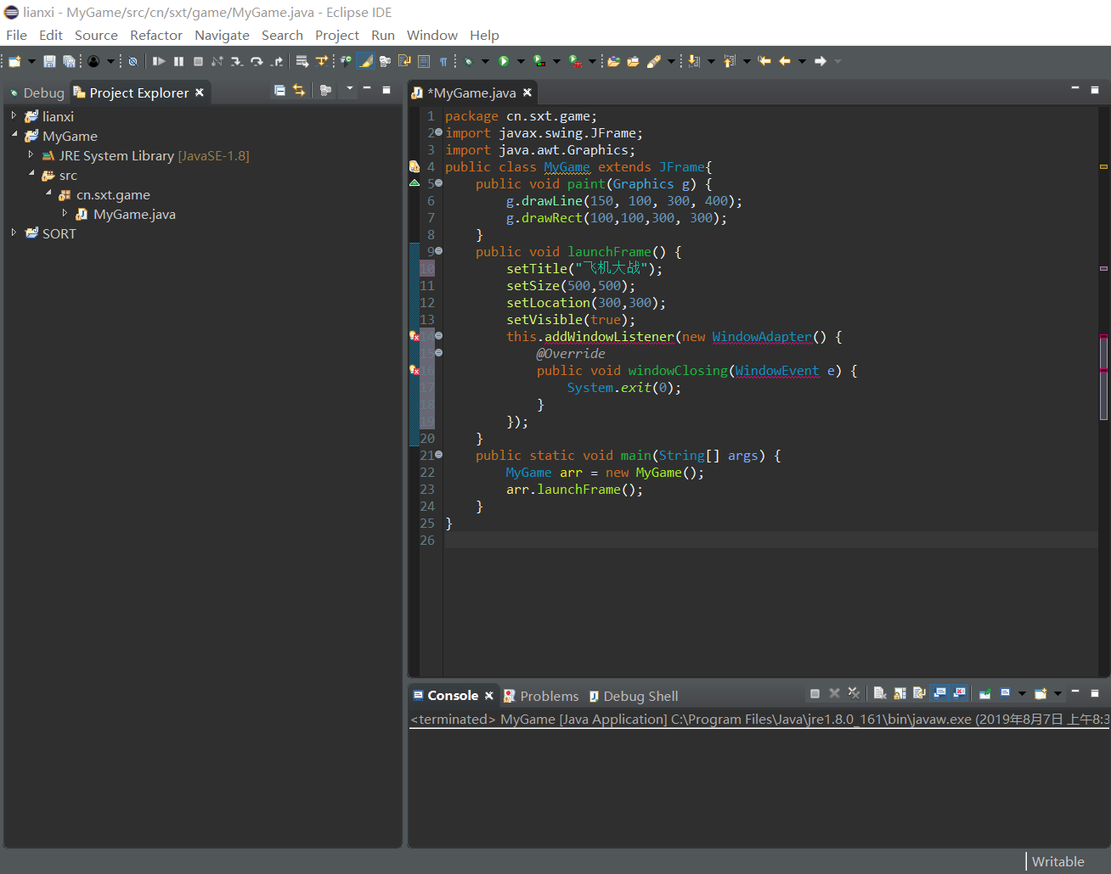Viewport: 1111px width, 874px height.
Task: Click the Terminate (stop) toolbar button
Action: [198, 61]
